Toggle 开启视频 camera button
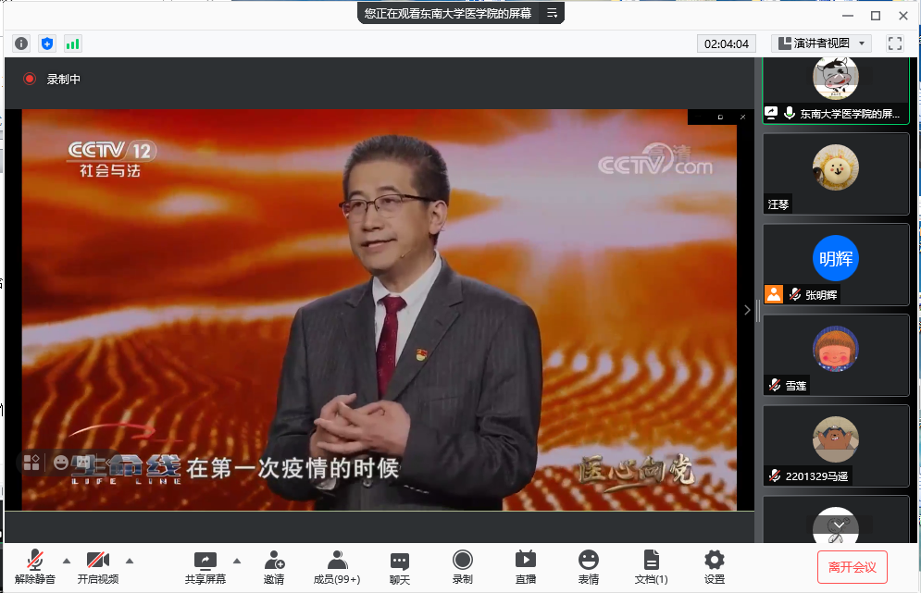 tap(98, 566)
